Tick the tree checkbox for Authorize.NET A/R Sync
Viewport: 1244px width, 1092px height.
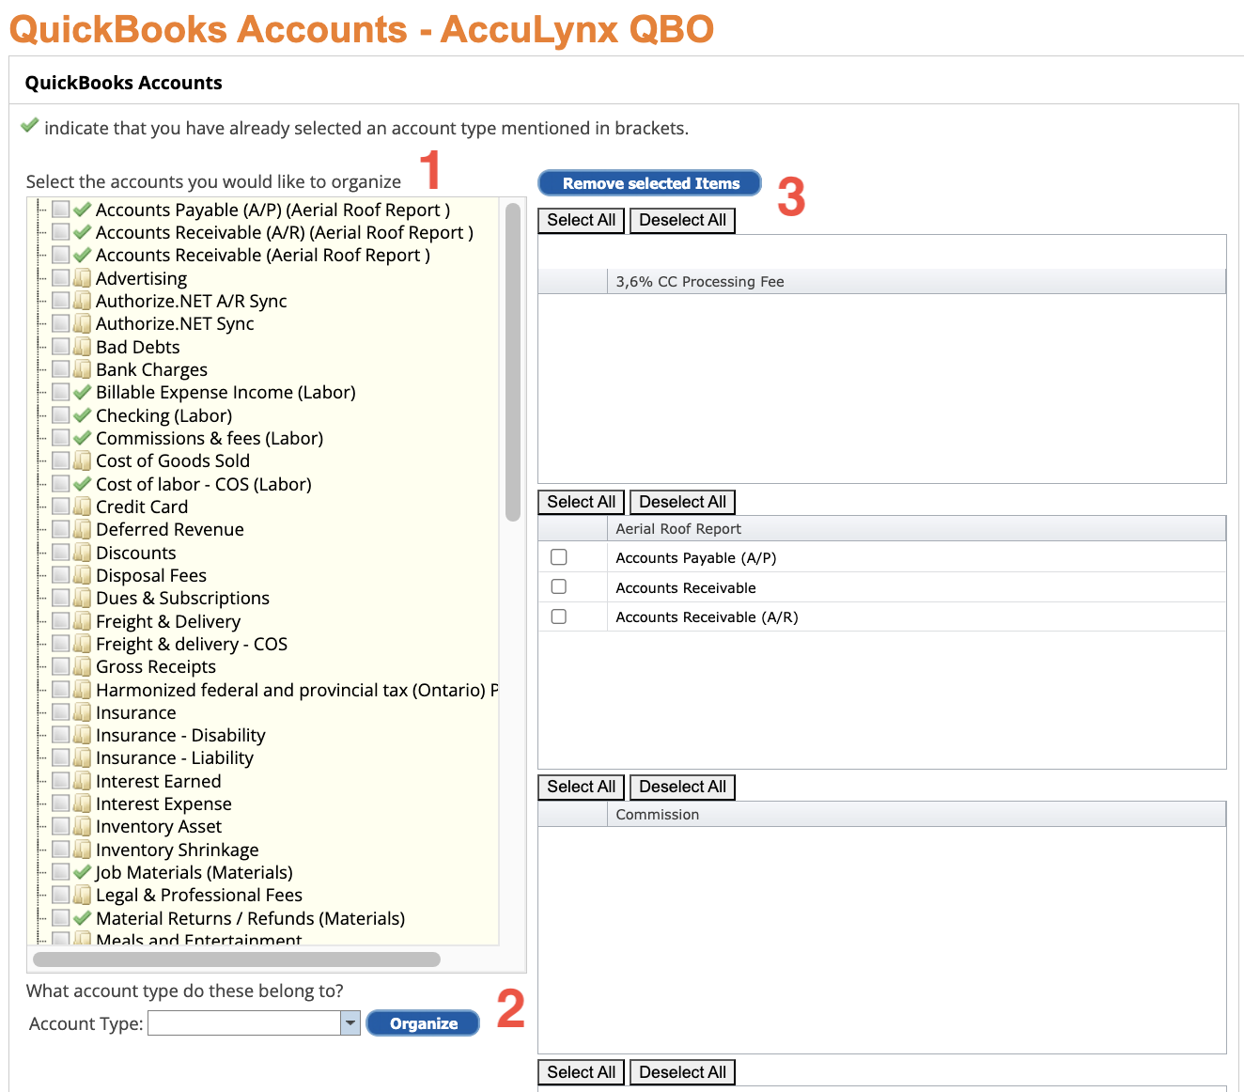click(x=61, y=301)
